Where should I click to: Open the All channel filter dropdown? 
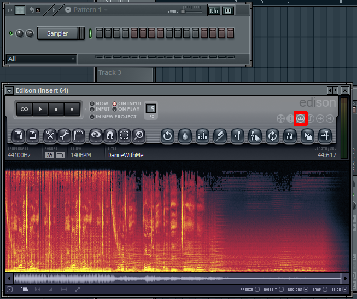point(41,59)
